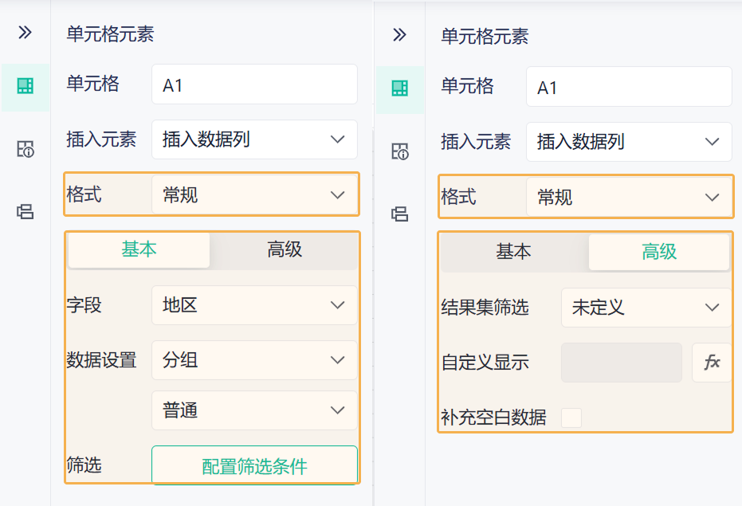Screen dimensions: 742x506
Task: Click the fx formula button beside 自定义显示
Action: pos(712,363)
